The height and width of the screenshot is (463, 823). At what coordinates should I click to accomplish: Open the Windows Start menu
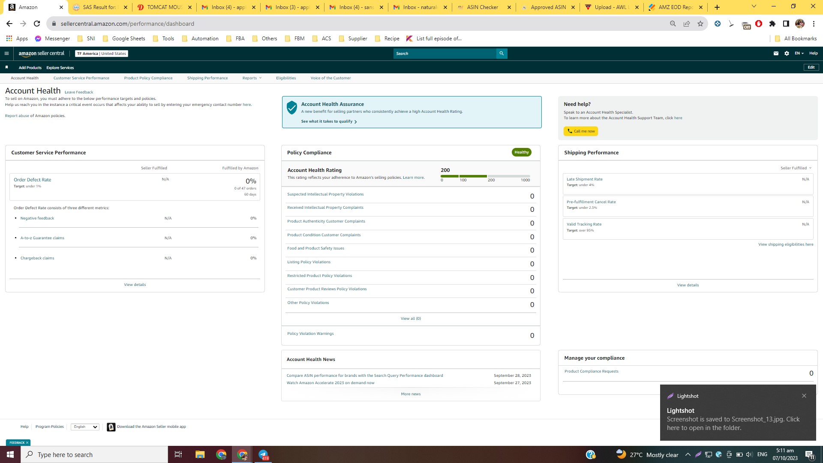point(10,454)
